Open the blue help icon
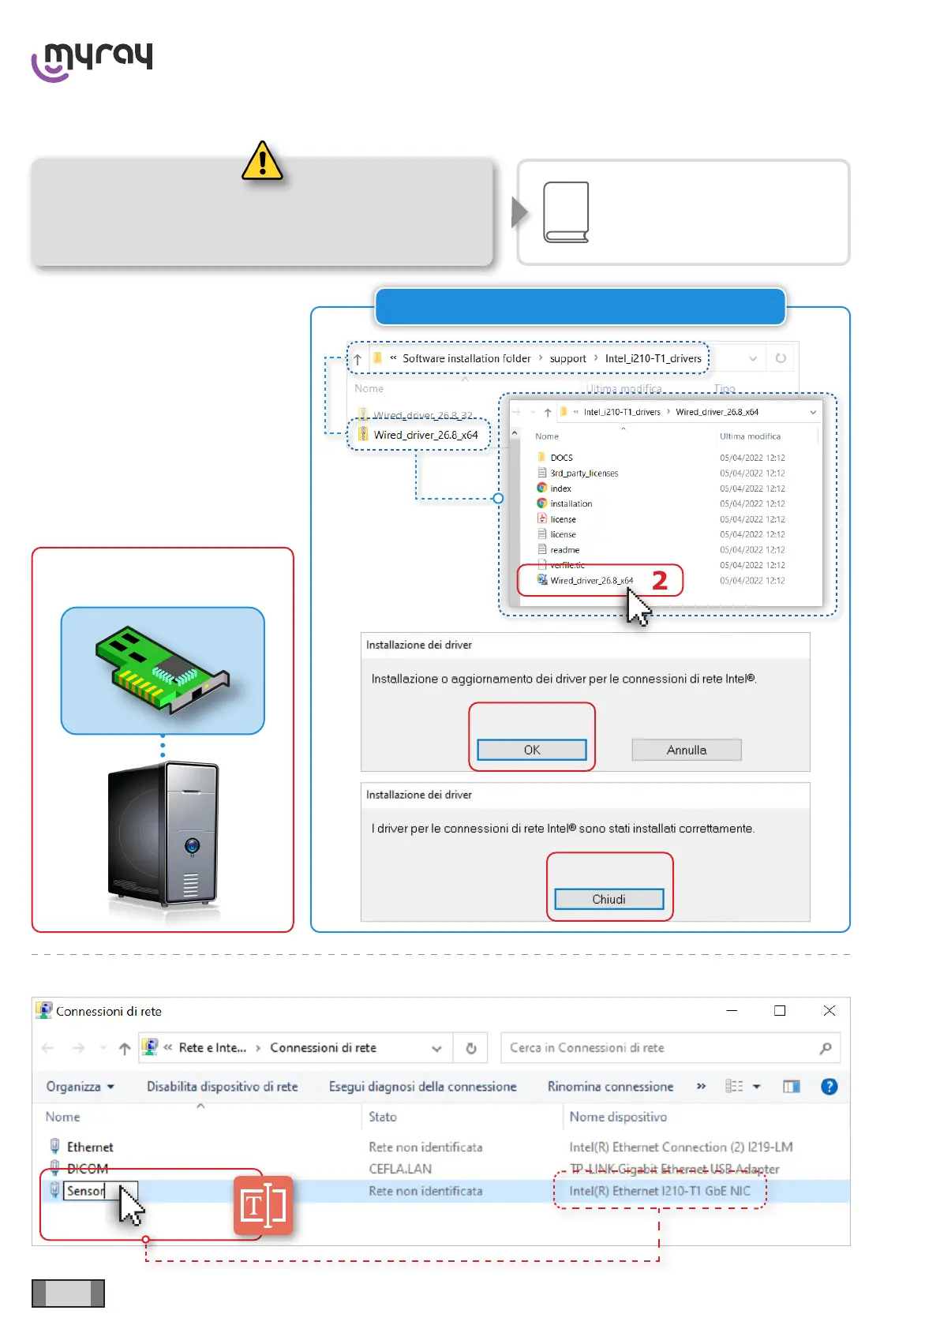Viewport: 940px width, 1329px height. [829, 1087]
